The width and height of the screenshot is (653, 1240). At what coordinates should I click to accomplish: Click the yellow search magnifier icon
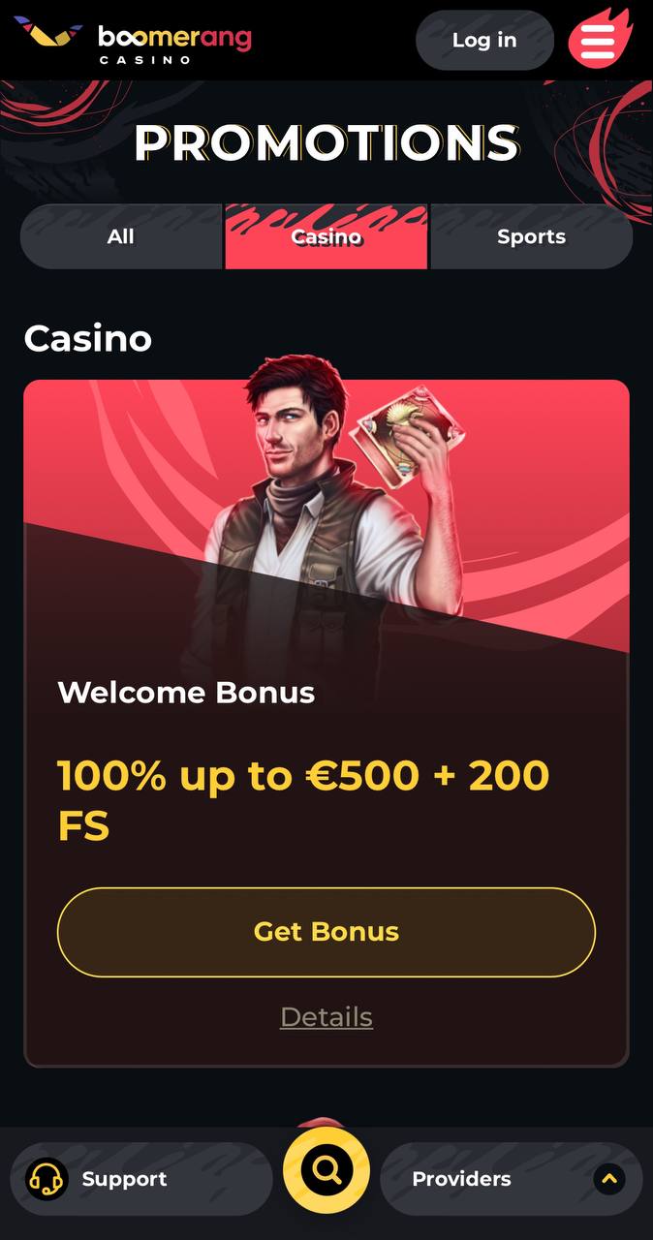pos(326,1171)
